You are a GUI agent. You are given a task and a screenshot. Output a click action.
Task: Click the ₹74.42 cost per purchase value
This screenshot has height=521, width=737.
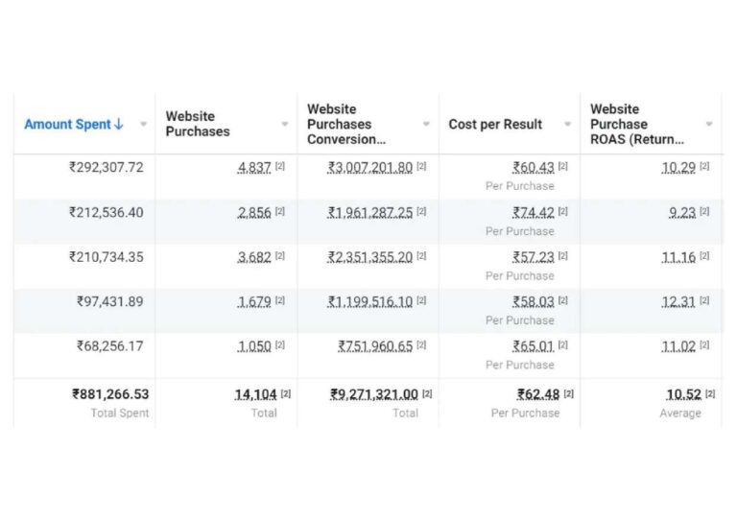[x=533, y=212]
